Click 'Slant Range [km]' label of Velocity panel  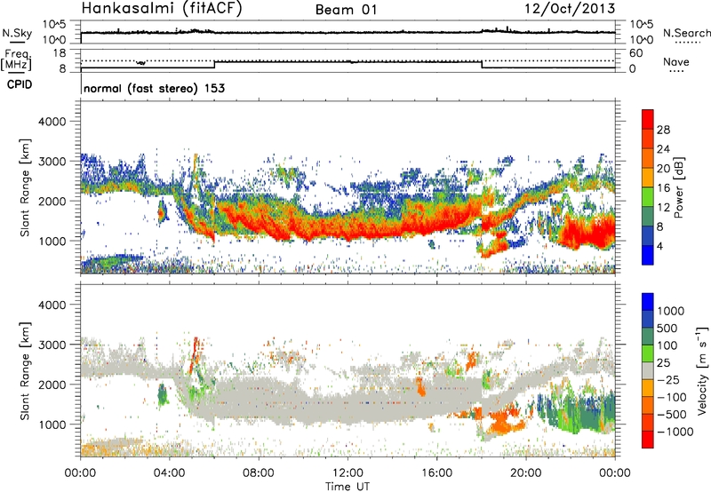pyautogui.click(x=25, y=370)
